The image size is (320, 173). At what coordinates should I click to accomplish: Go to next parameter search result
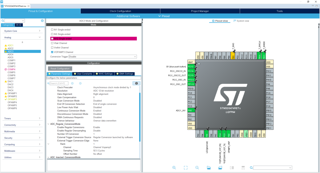coord(80,83)
